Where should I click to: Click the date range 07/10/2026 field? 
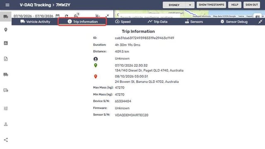click(x=33, y=16)
